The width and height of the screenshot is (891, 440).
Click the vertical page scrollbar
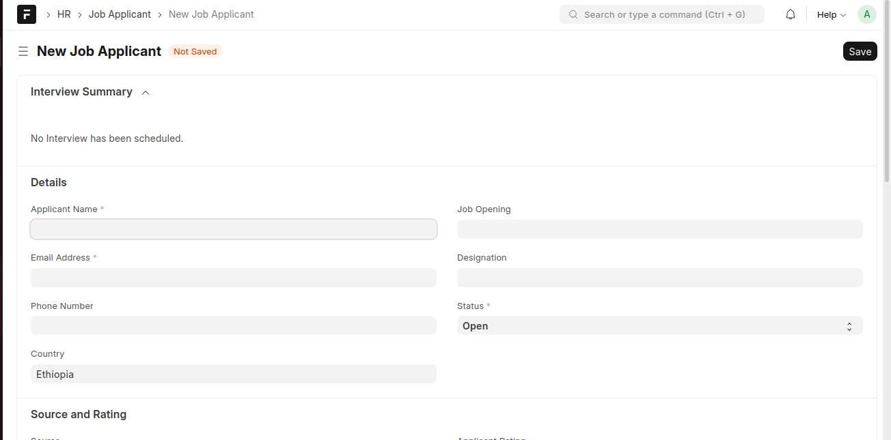[x=887, y=102]
